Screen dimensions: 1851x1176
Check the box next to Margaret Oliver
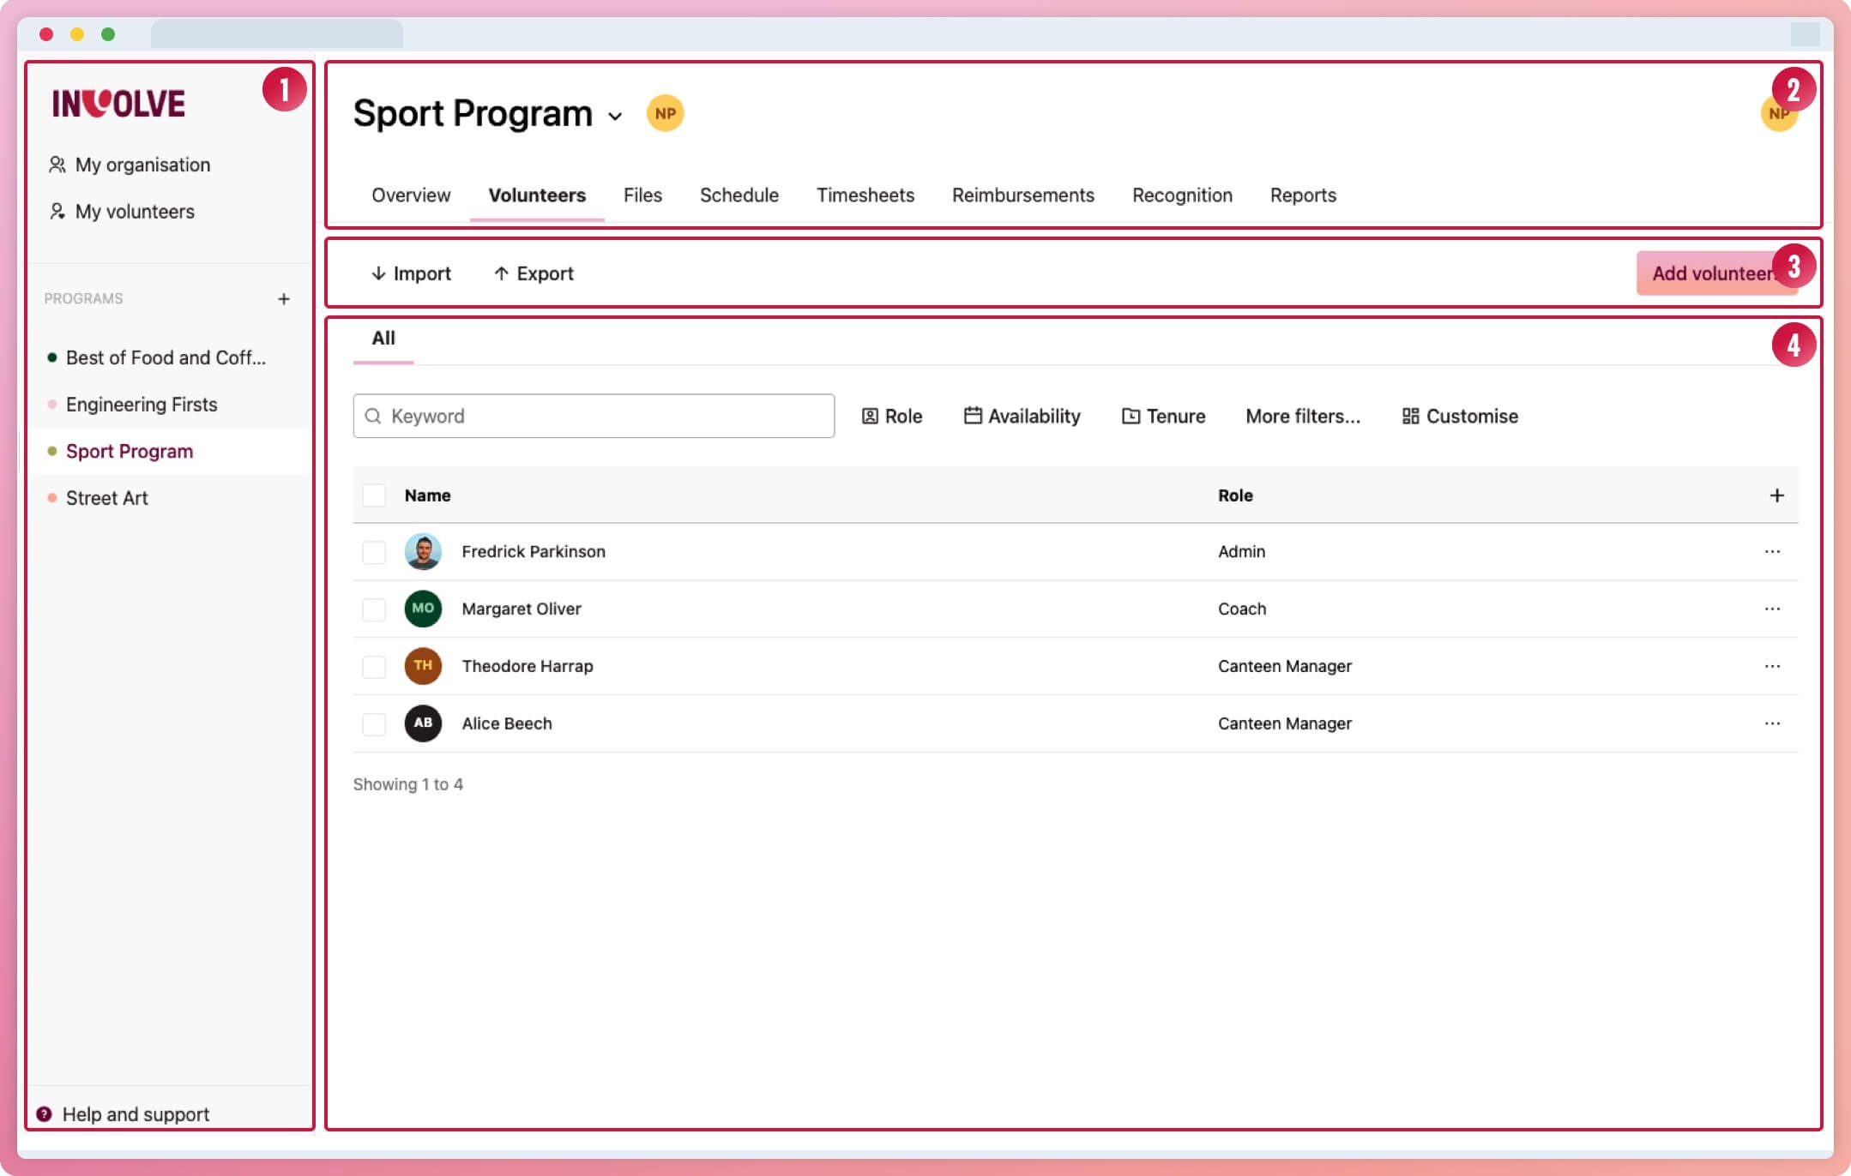point(374,609)
